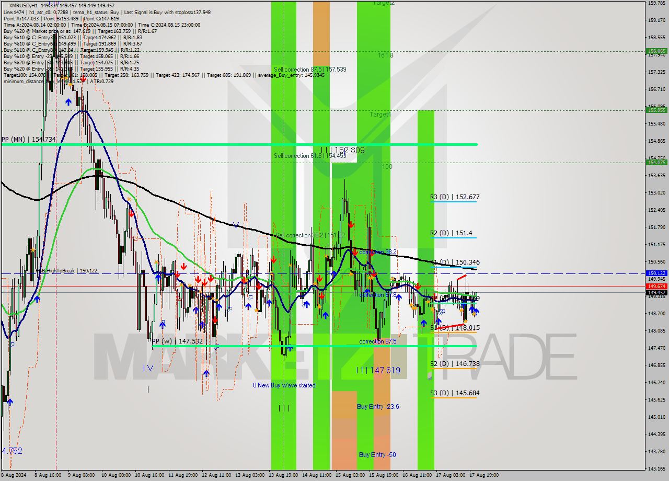Click the black 149.457 current price tag
The image size is (669, 481).
[656, 293]
